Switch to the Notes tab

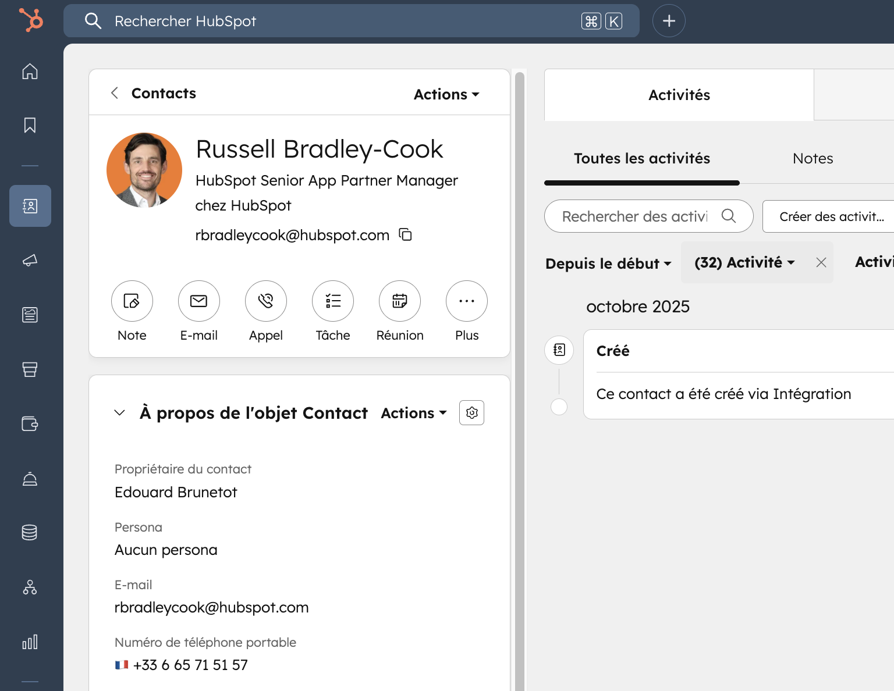[813, 158]
